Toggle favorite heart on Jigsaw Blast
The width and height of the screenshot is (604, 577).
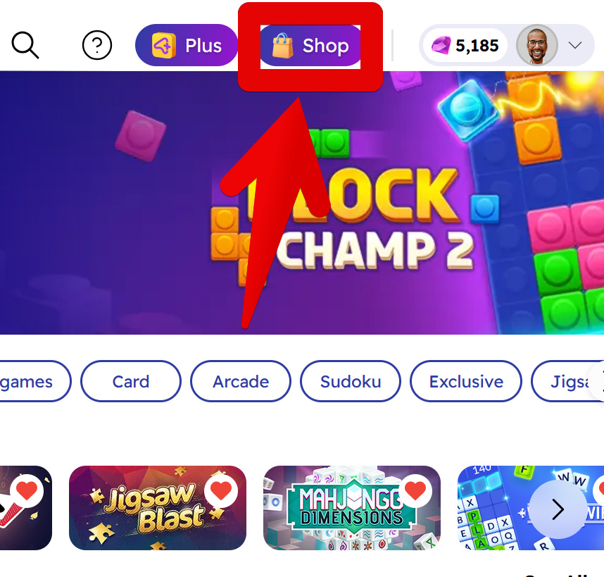221,490
